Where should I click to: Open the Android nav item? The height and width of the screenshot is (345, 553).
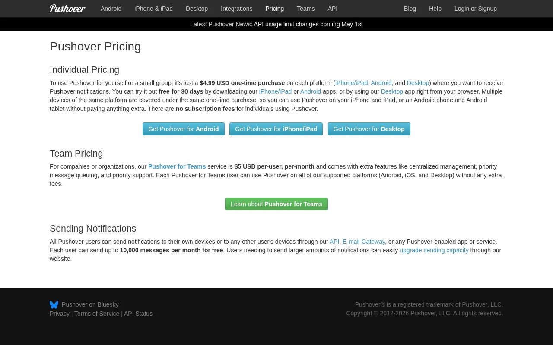pyautogui.click(x=111, y=9)
